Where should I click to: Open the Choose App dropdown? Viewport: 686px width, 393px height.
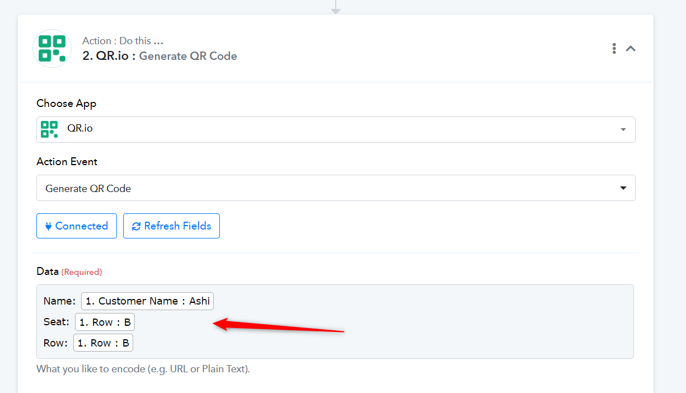tap(336, 129)
